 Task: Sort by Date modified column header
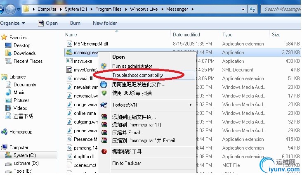pos(186,35)
